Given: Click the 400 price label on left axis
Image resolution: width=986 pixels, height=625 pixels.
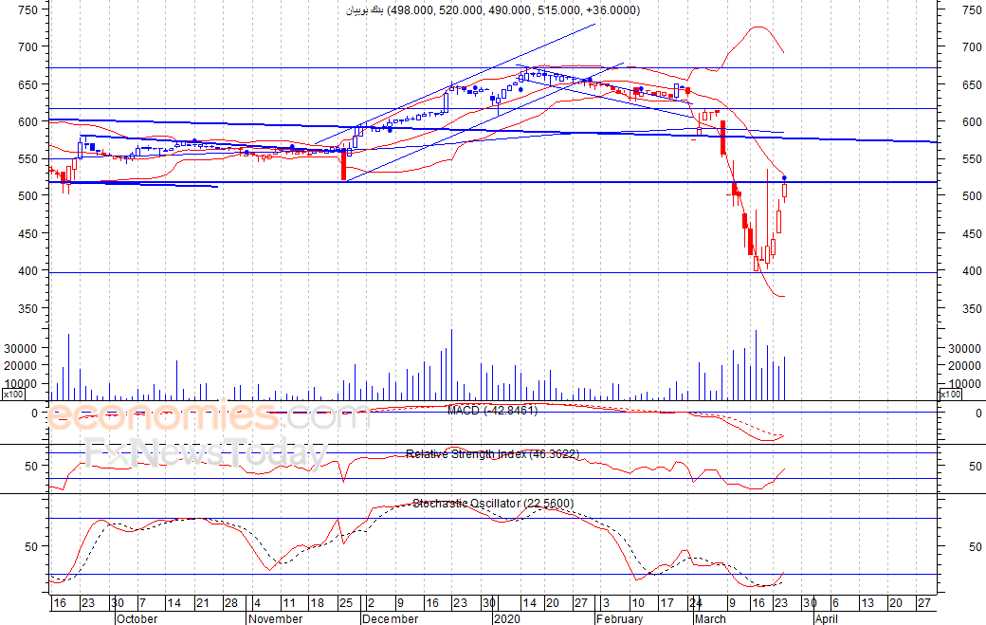Looking at the screenshot, I should 27,271.
